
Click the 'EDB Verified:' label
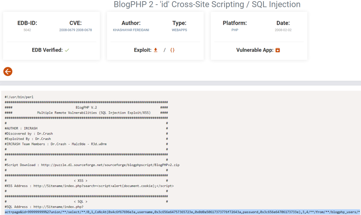[x=47, y=50]
